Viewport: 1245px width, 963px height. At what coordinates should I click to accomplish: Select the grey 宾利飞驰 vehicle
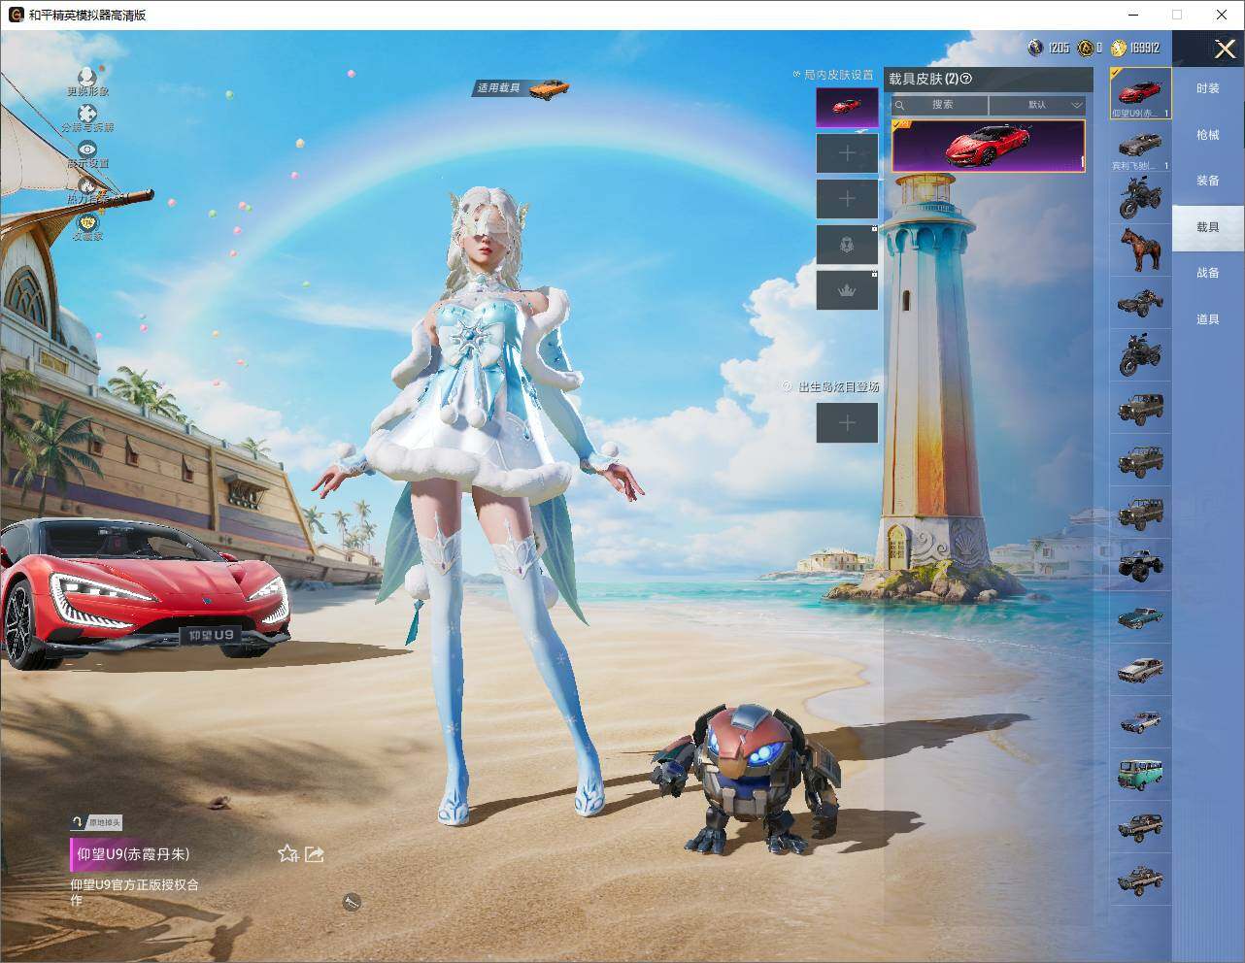coord(1141,147)
